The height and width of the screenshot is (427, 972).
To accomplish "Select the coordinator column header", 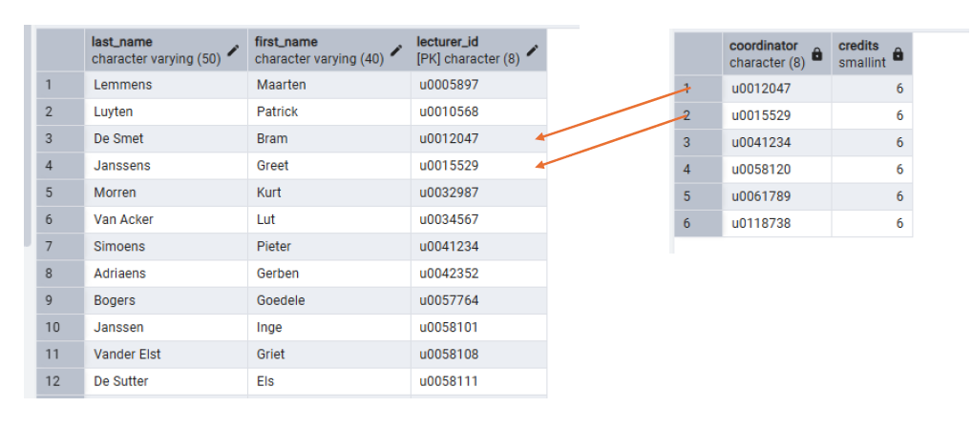I will click(764, 54).
